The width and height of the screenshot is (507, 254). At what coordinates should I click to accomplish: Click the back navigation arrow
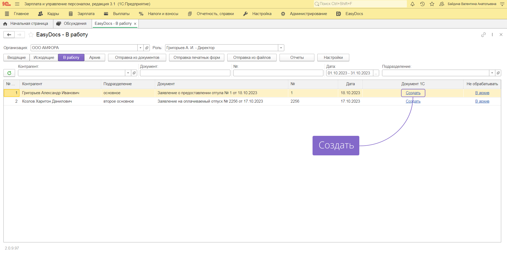9,35
